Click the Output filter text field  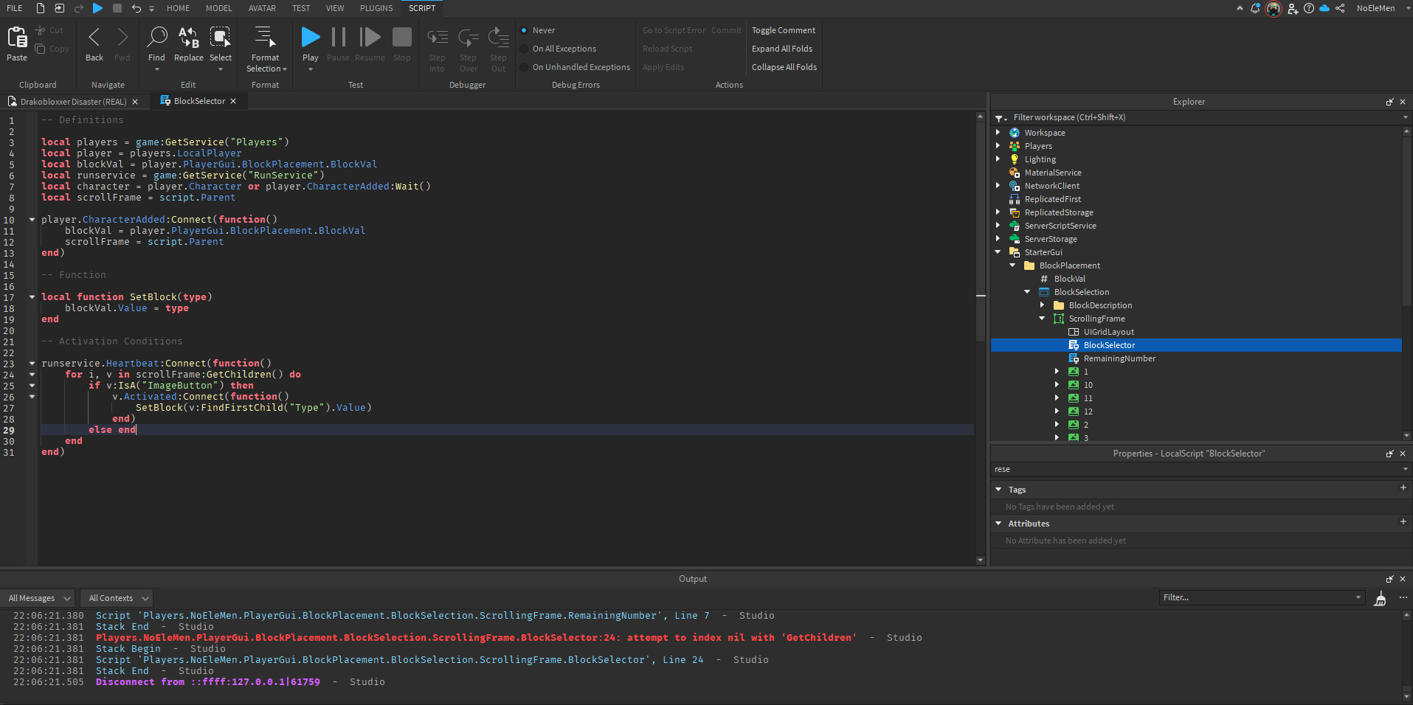click(1254, 597)
